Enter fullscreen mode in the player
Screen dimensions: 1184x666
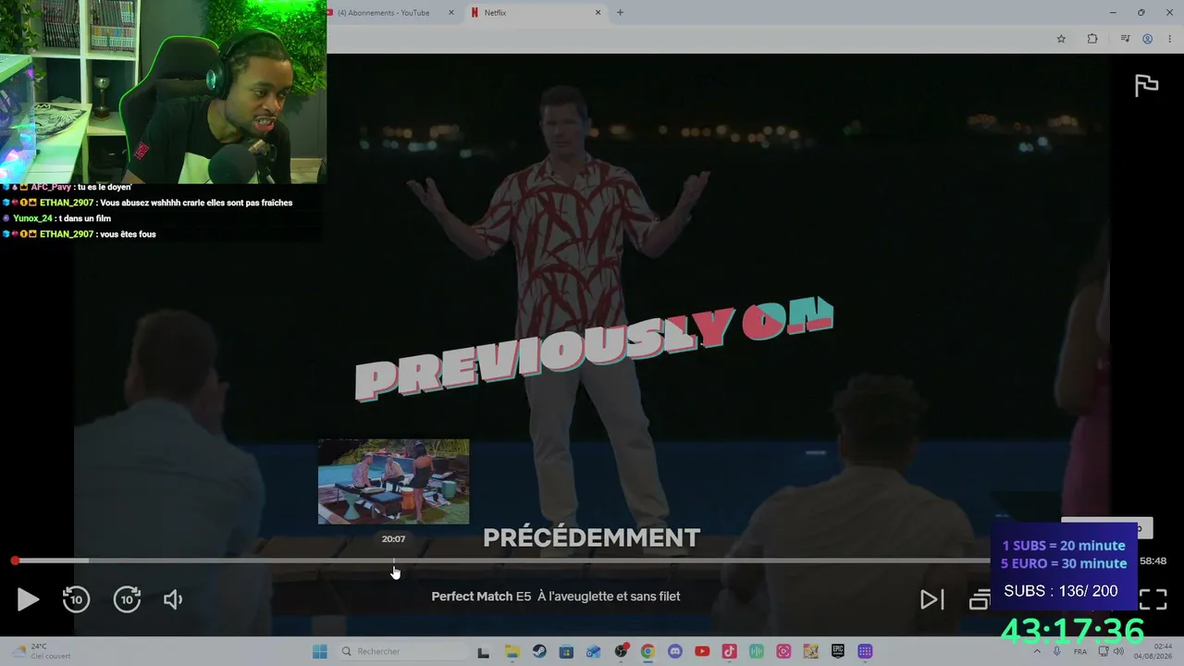[x=1153, y=599]
